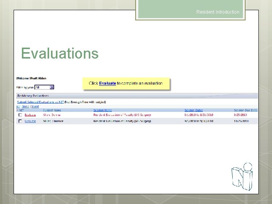Viewport: 272px width, 204px height.
Task: Click the Residency Evaluations section header
Action: (137, 96)
